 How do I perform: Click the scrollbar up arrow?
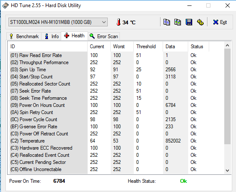click(x=228, y=45)
